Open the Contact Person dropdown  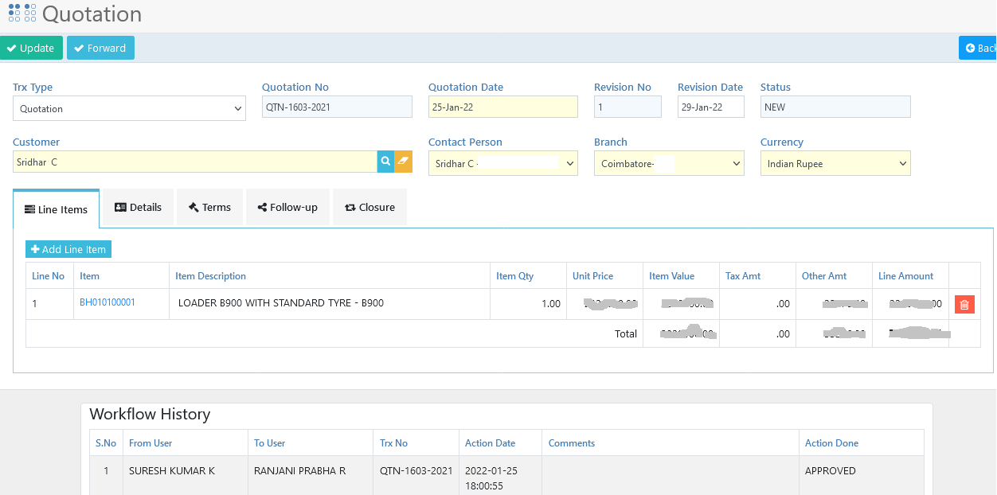502,162
